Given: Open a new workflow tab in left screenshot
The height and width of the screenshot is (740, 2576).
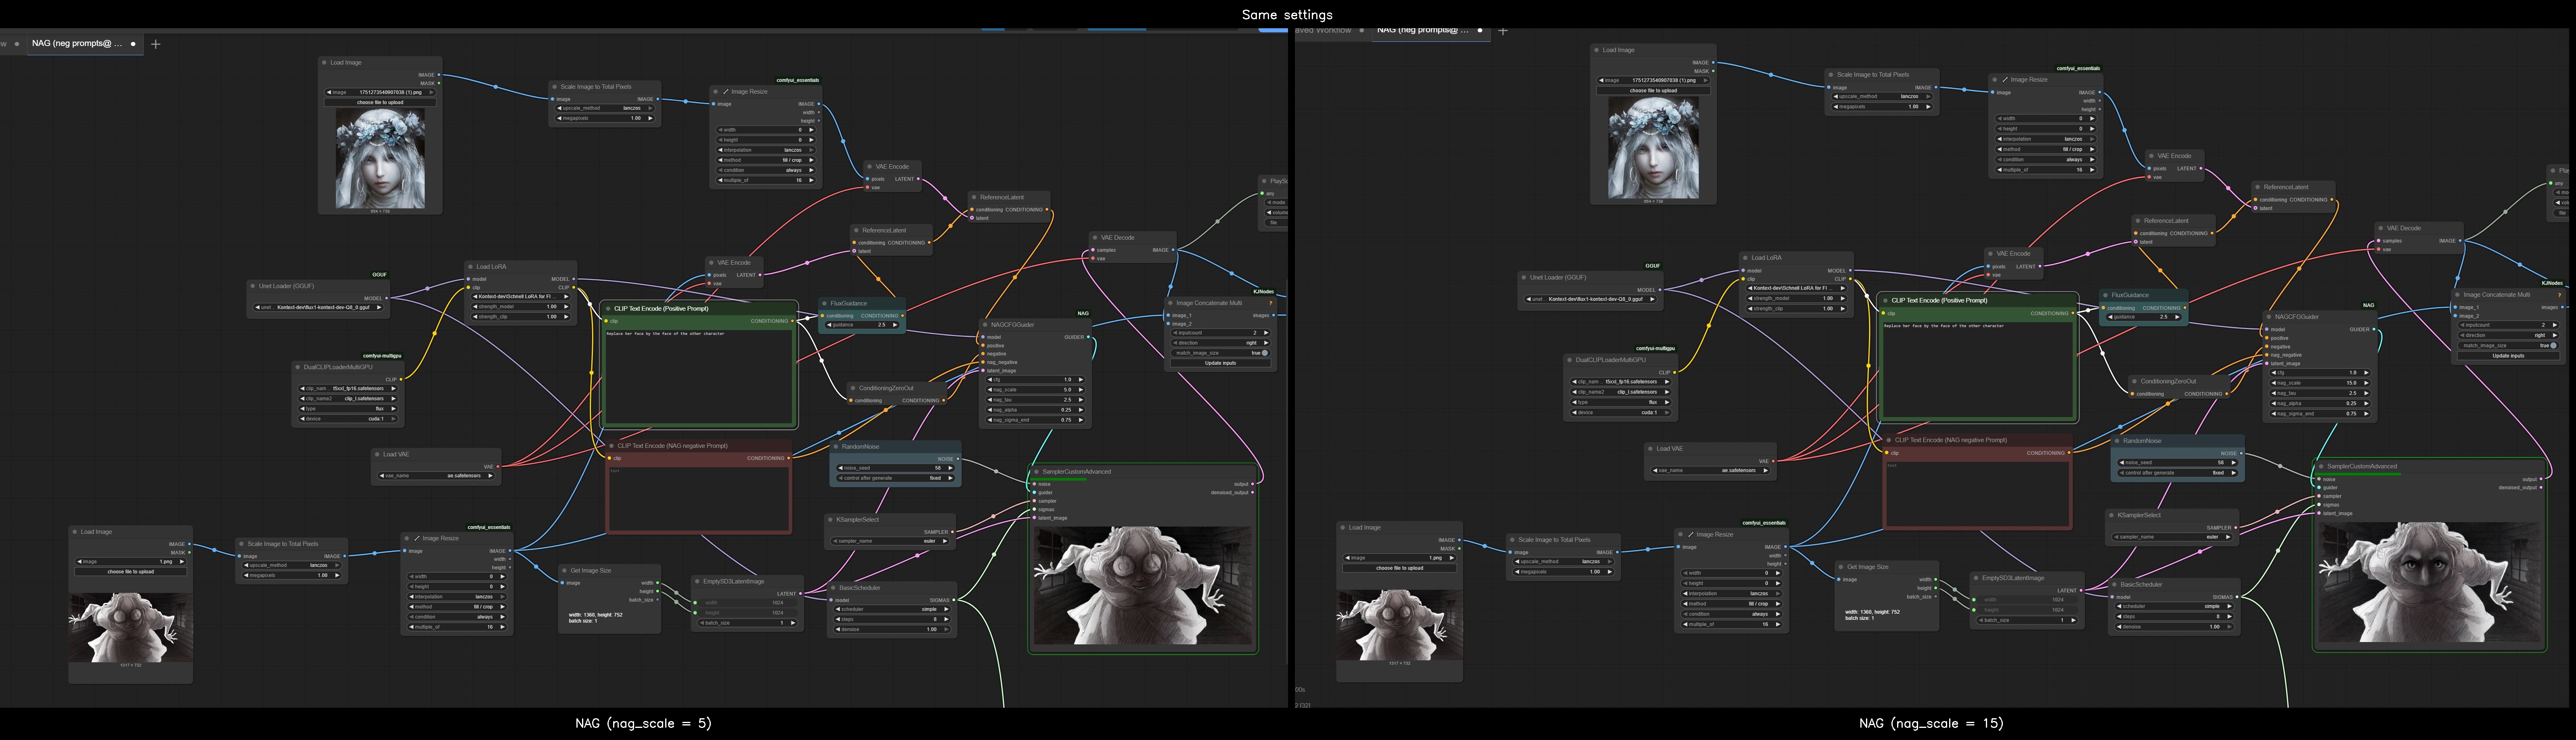Looking at the screenshot, I should [156, 44].
